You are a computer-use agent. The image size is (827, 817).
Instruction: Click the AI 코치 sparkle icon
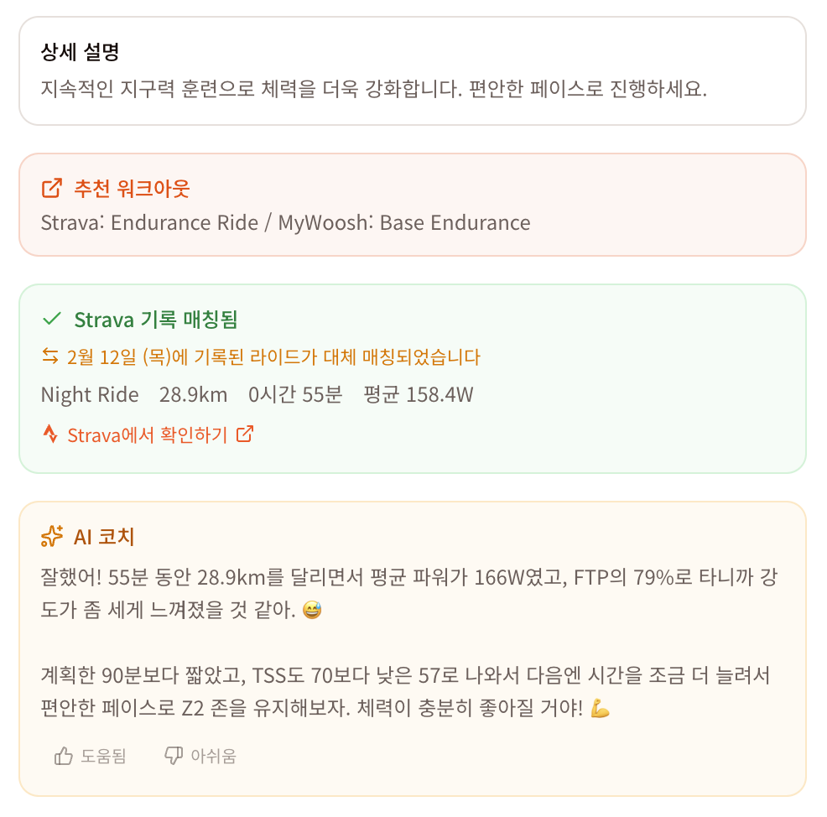pyautogui.click(x=52, y=536)
